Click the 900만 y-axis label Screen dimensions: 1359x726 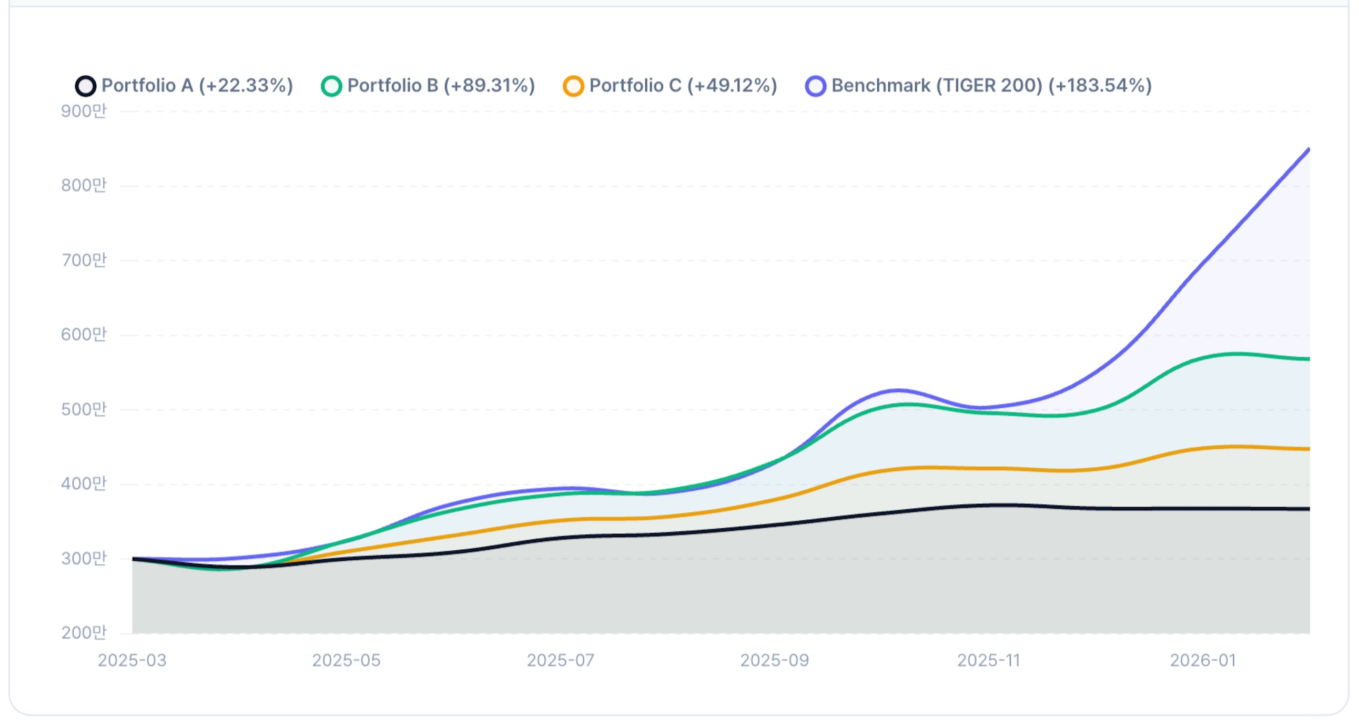click(x=84, y=112)
